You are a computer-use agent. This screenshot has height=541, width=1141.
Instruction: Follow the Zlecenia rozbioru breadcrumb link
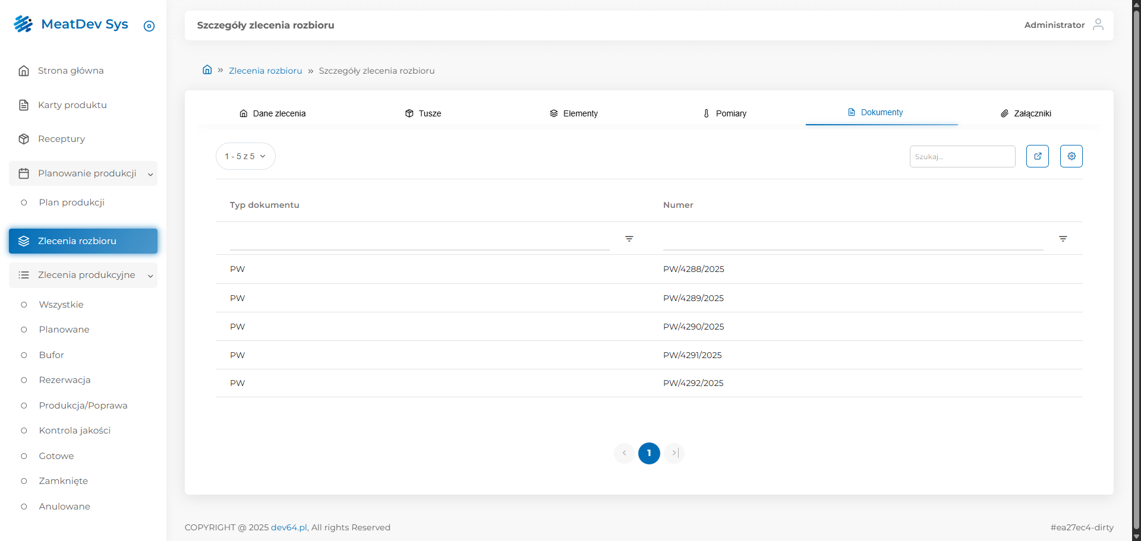[265, 71]
